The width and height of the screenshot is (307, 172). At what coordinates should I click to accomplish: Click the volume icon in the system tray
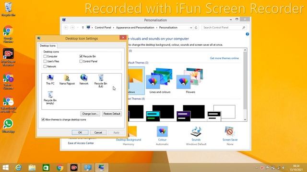[x=283, y=168]
